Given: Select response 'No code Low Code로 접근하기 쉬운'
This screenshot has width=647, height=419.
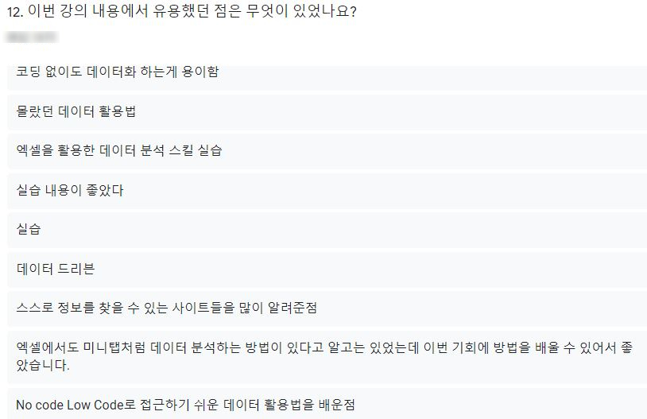Looking at the screenshot, I should 327,404.
